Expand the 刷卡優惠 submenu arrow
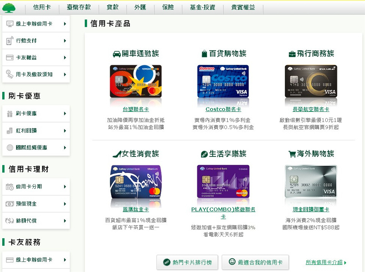The height and width of the screenshot is (272, 365). 65,114
